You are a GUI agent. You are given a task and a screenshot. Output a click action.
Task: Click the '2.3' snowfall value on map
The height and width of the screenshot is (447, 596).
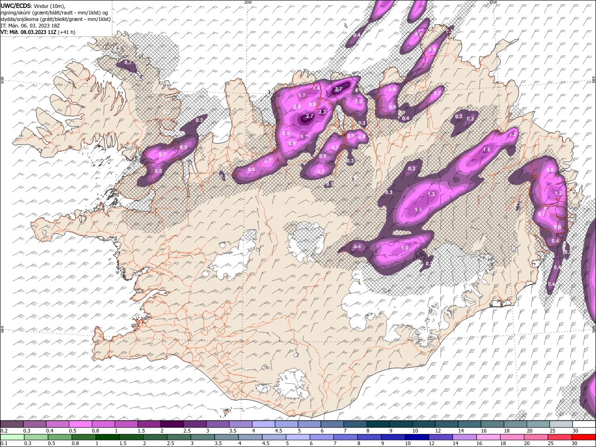[x=322, y=112]
